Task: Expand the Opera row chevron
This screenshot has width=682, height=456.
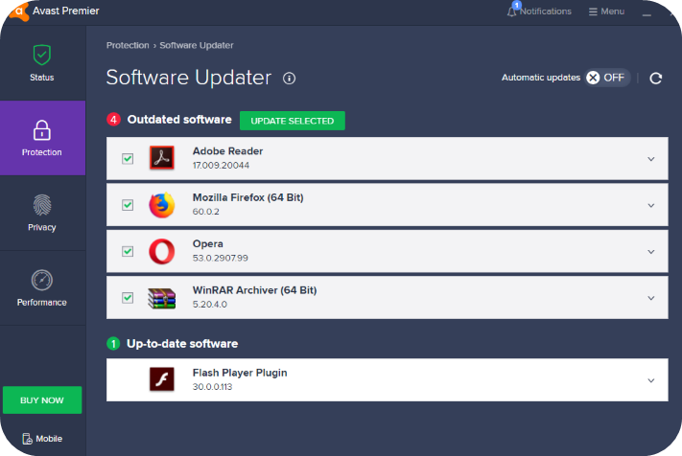Action: tap(651, 252)
